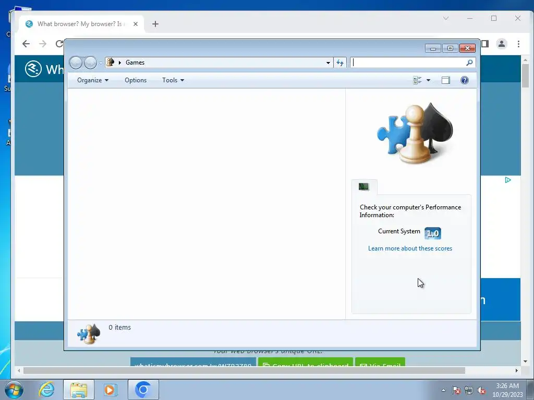Close the What browser Chrome tab

click(136, 24)
